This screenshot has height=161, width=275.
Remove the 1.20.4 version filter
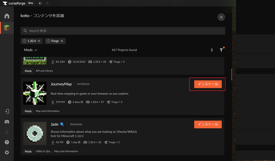click(x=39, y=41)
